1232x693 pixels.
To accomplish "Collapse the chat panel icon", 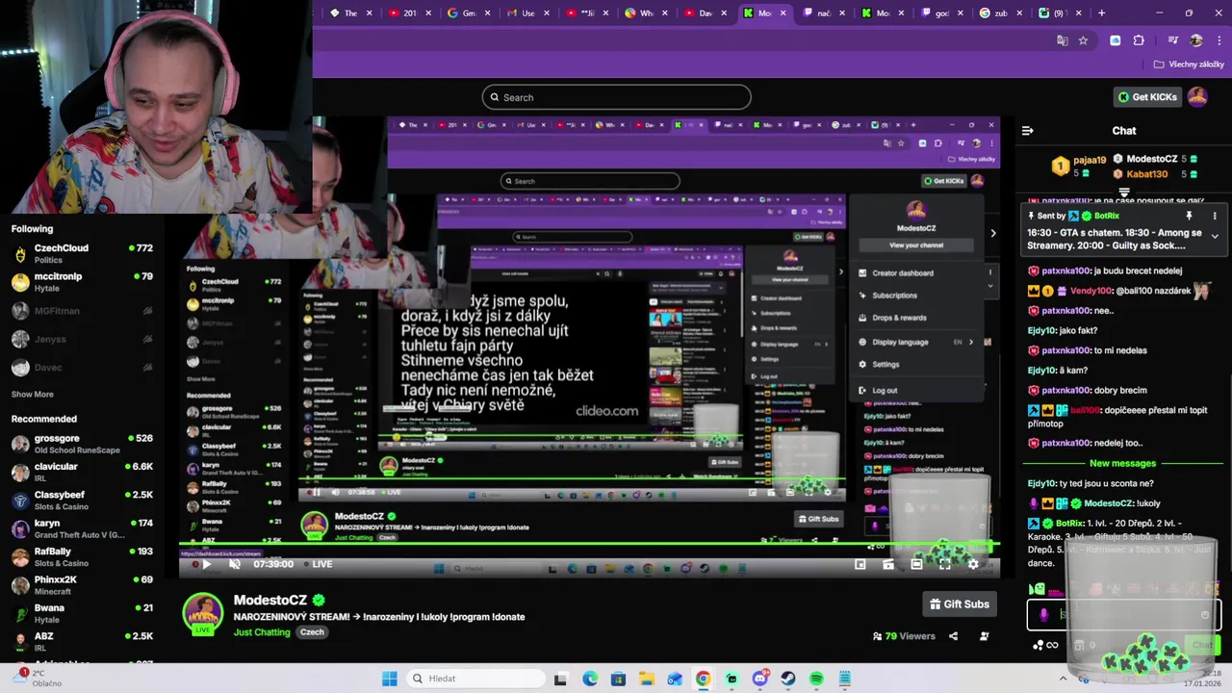I will (x=1027, y=131).
